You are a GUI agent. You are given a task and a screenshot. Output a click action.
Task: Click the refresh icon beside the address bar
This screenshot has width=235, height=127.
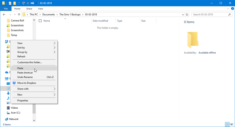187,14
